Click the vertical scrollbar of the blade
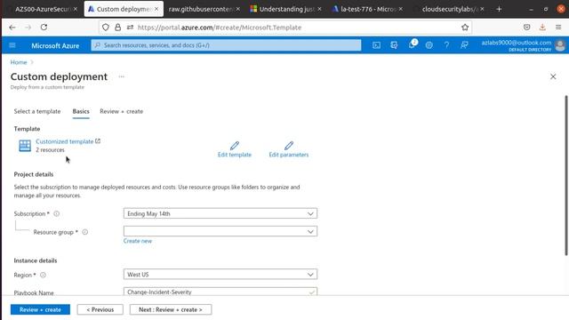 pos(565,175)
